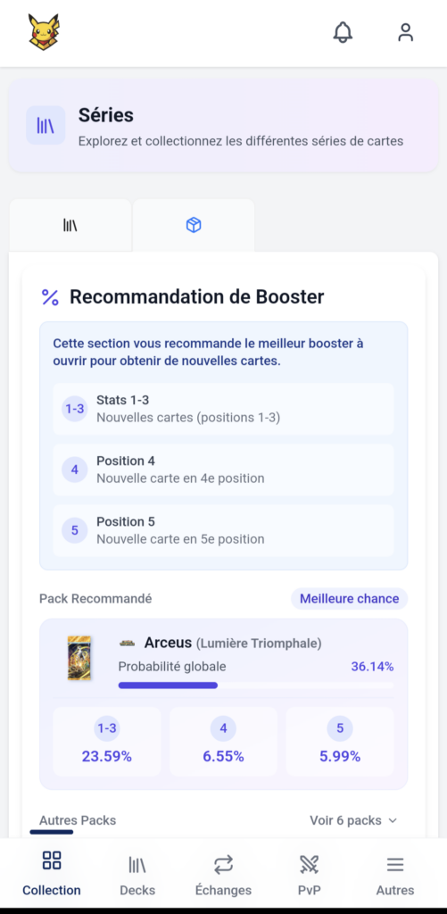Viewport: 447px width, 914px height.
Task: Click the Séries books icon in header card
Action: [x=46, y=125]
